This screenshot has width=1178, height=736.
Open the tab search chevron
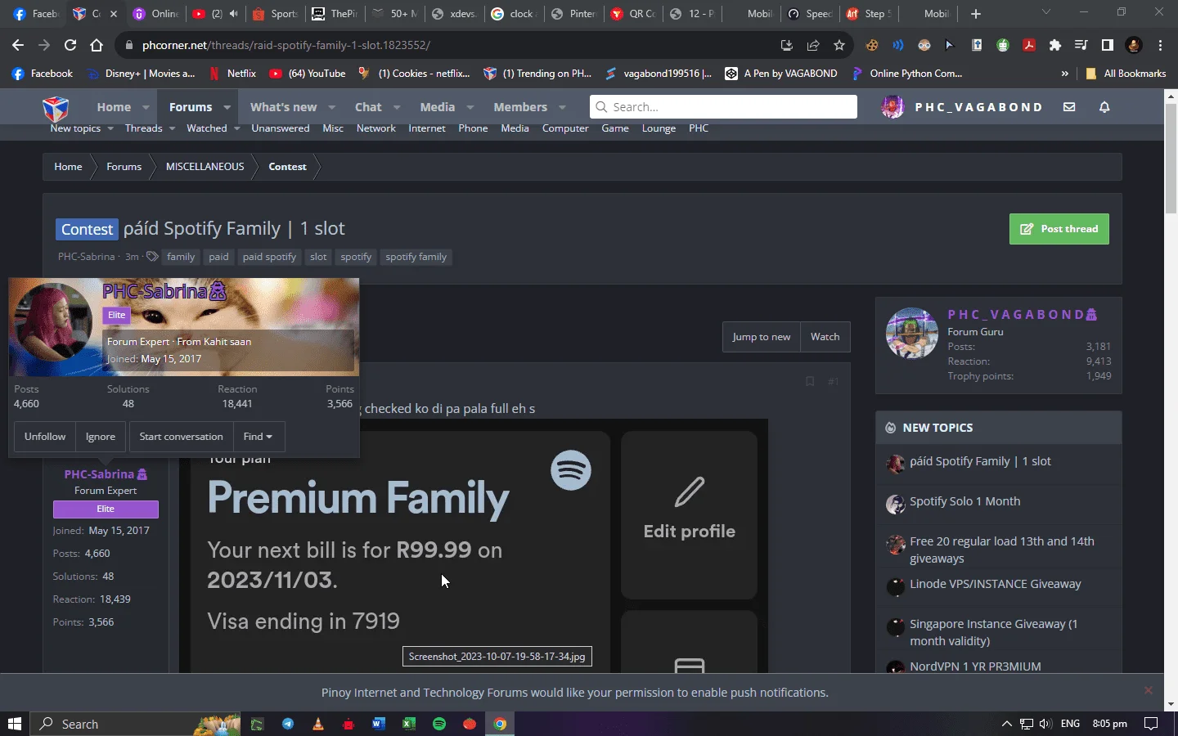point(1045,12)
